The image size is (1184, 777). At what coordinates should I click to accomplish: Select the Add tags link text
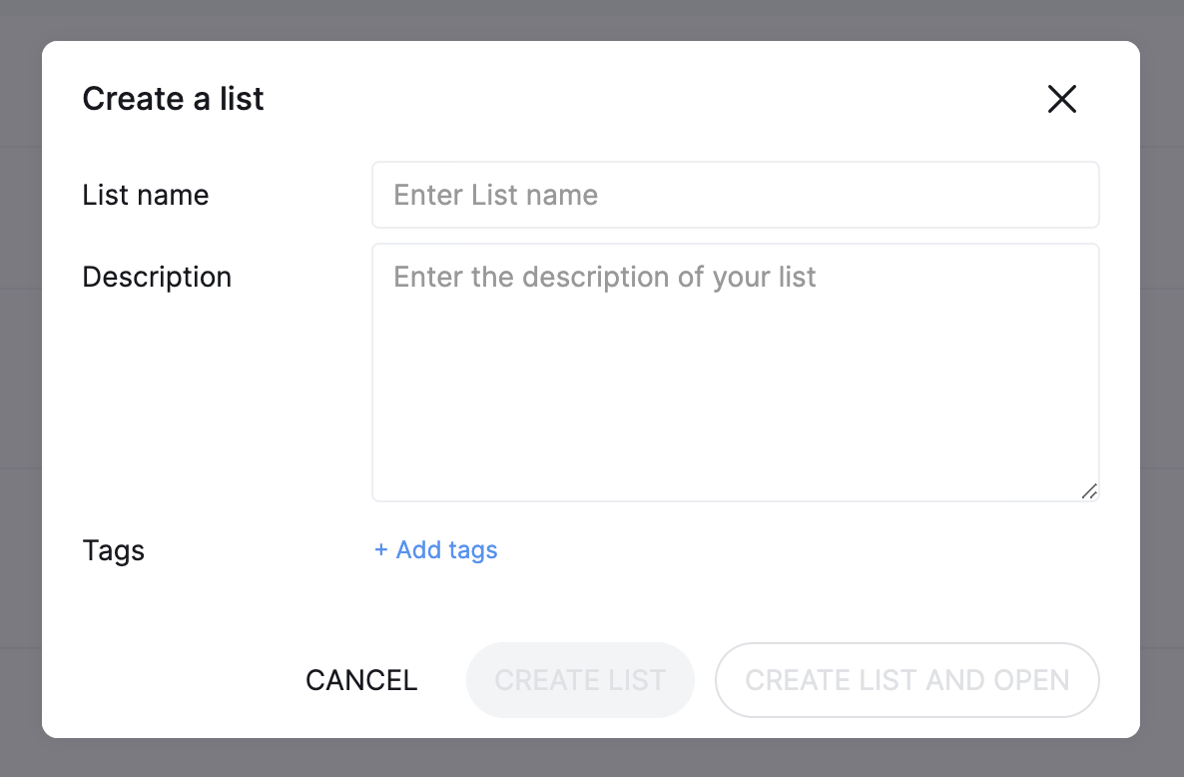pos(446,550)
